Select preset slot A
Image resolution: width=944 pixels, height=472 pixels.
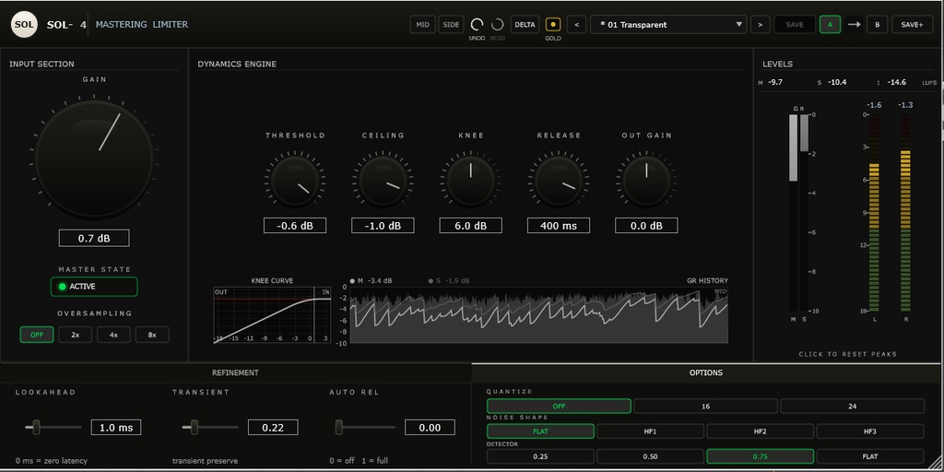click(831, 25)
